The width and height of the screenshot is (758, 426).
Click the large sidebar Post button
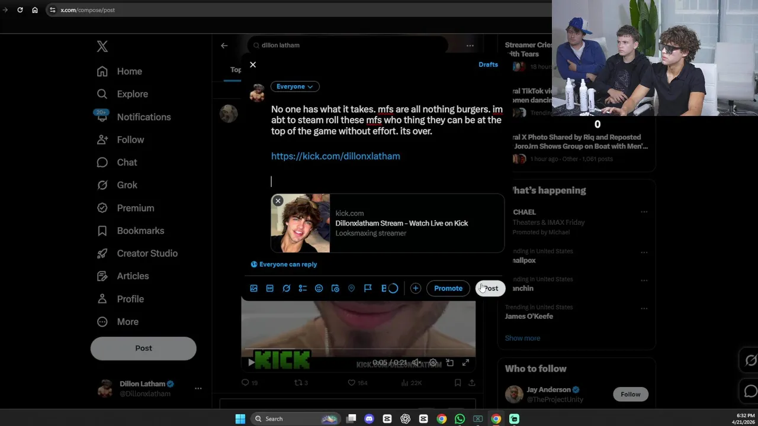click(x=143, y=348)
